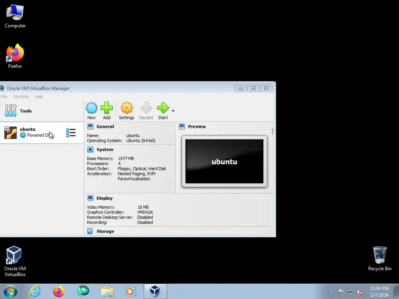Click the Ubuntu (64-bit) operating system value

[x=141, y=141]
